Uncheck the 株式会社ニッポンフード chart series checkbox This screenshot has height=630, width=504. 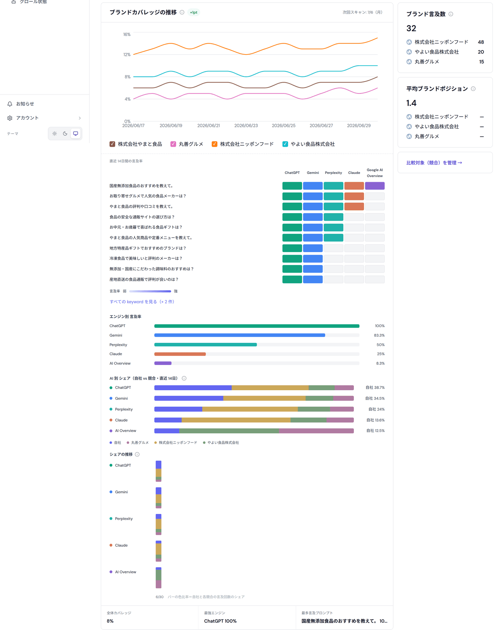215,144
